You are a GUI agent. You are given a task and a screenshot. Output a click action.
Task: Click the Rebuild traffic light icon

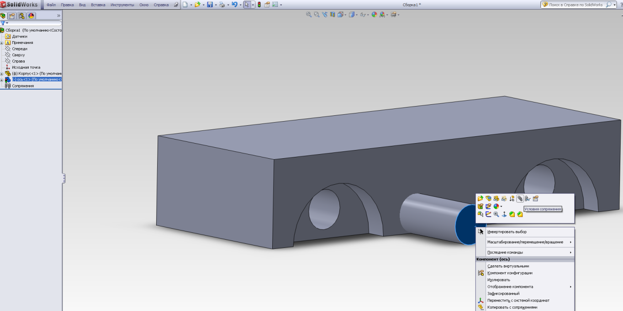(259, 5)
